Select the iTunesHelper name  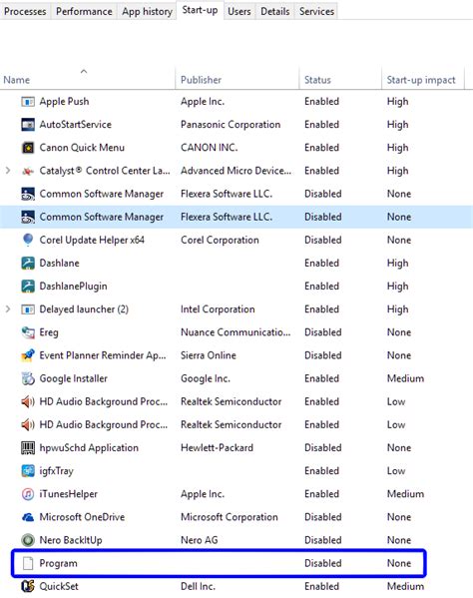click(69, 494)
